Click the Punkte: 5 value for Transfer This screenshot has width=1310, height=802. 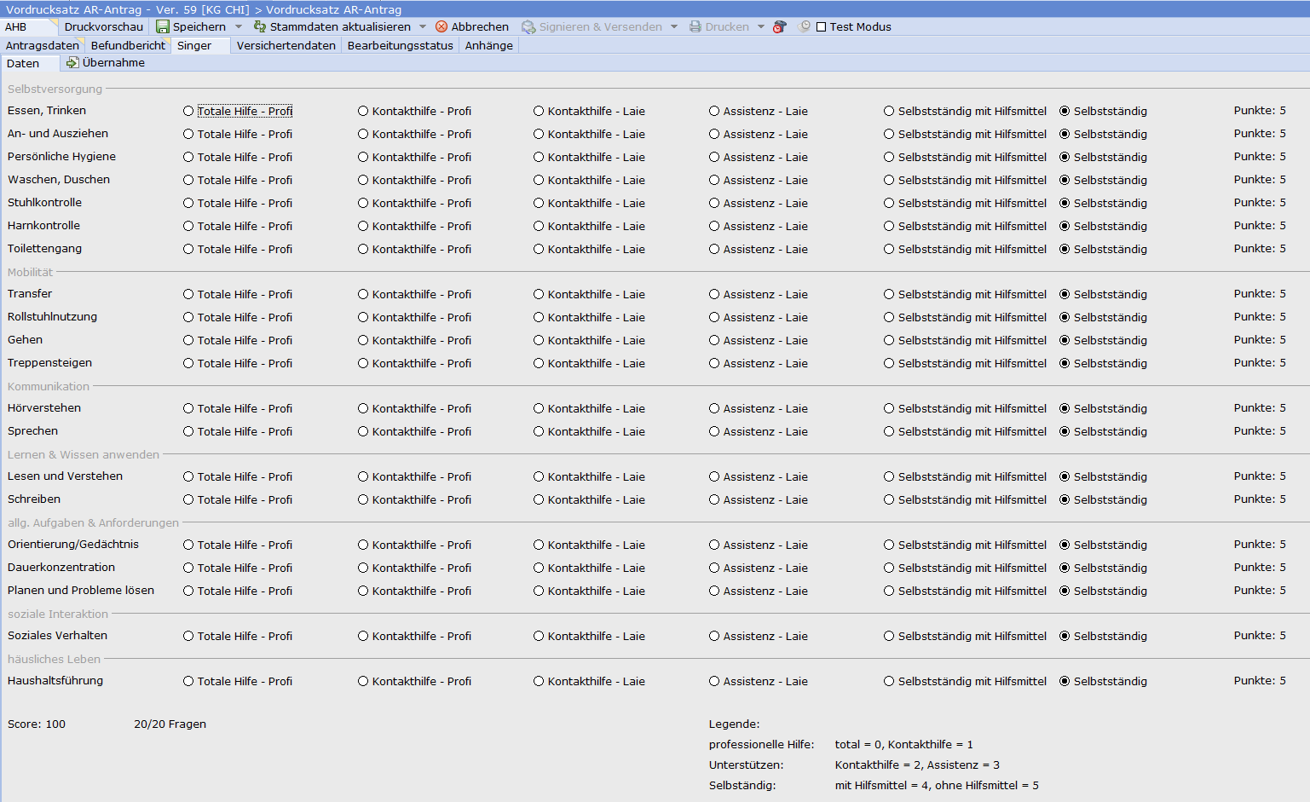coord(1260,294)
